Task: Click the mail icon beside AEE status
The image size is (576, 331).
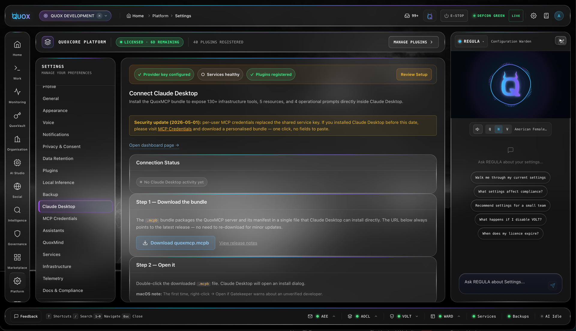Action: click(x=310, y=316)
